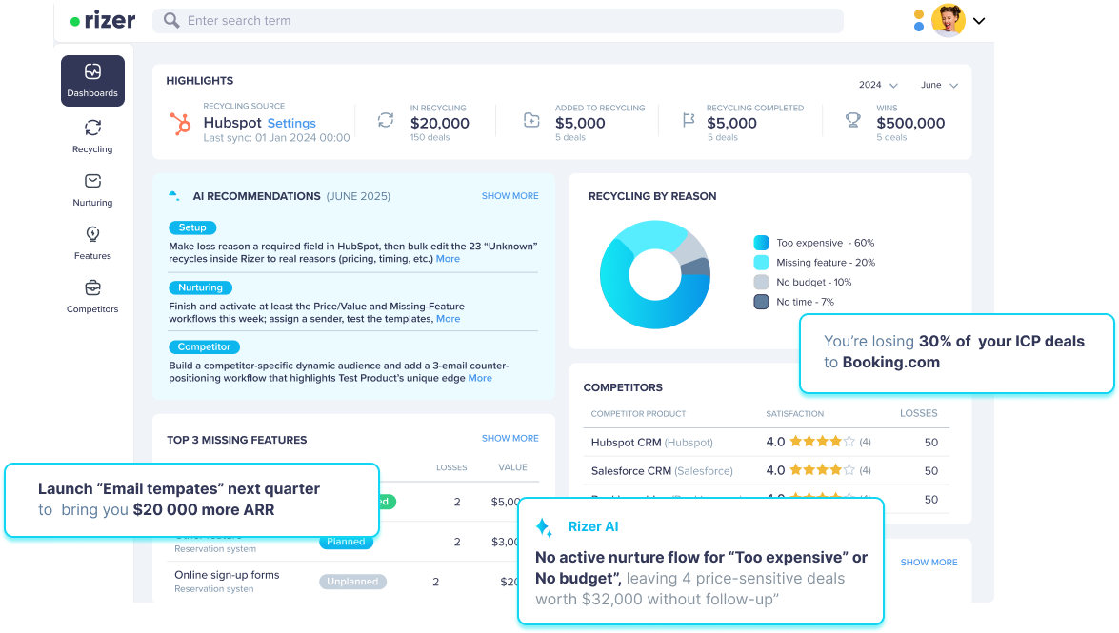Expand the 2024 year dropdown
The height and width of the screenshot is (633, 1119).
[878, 85]
